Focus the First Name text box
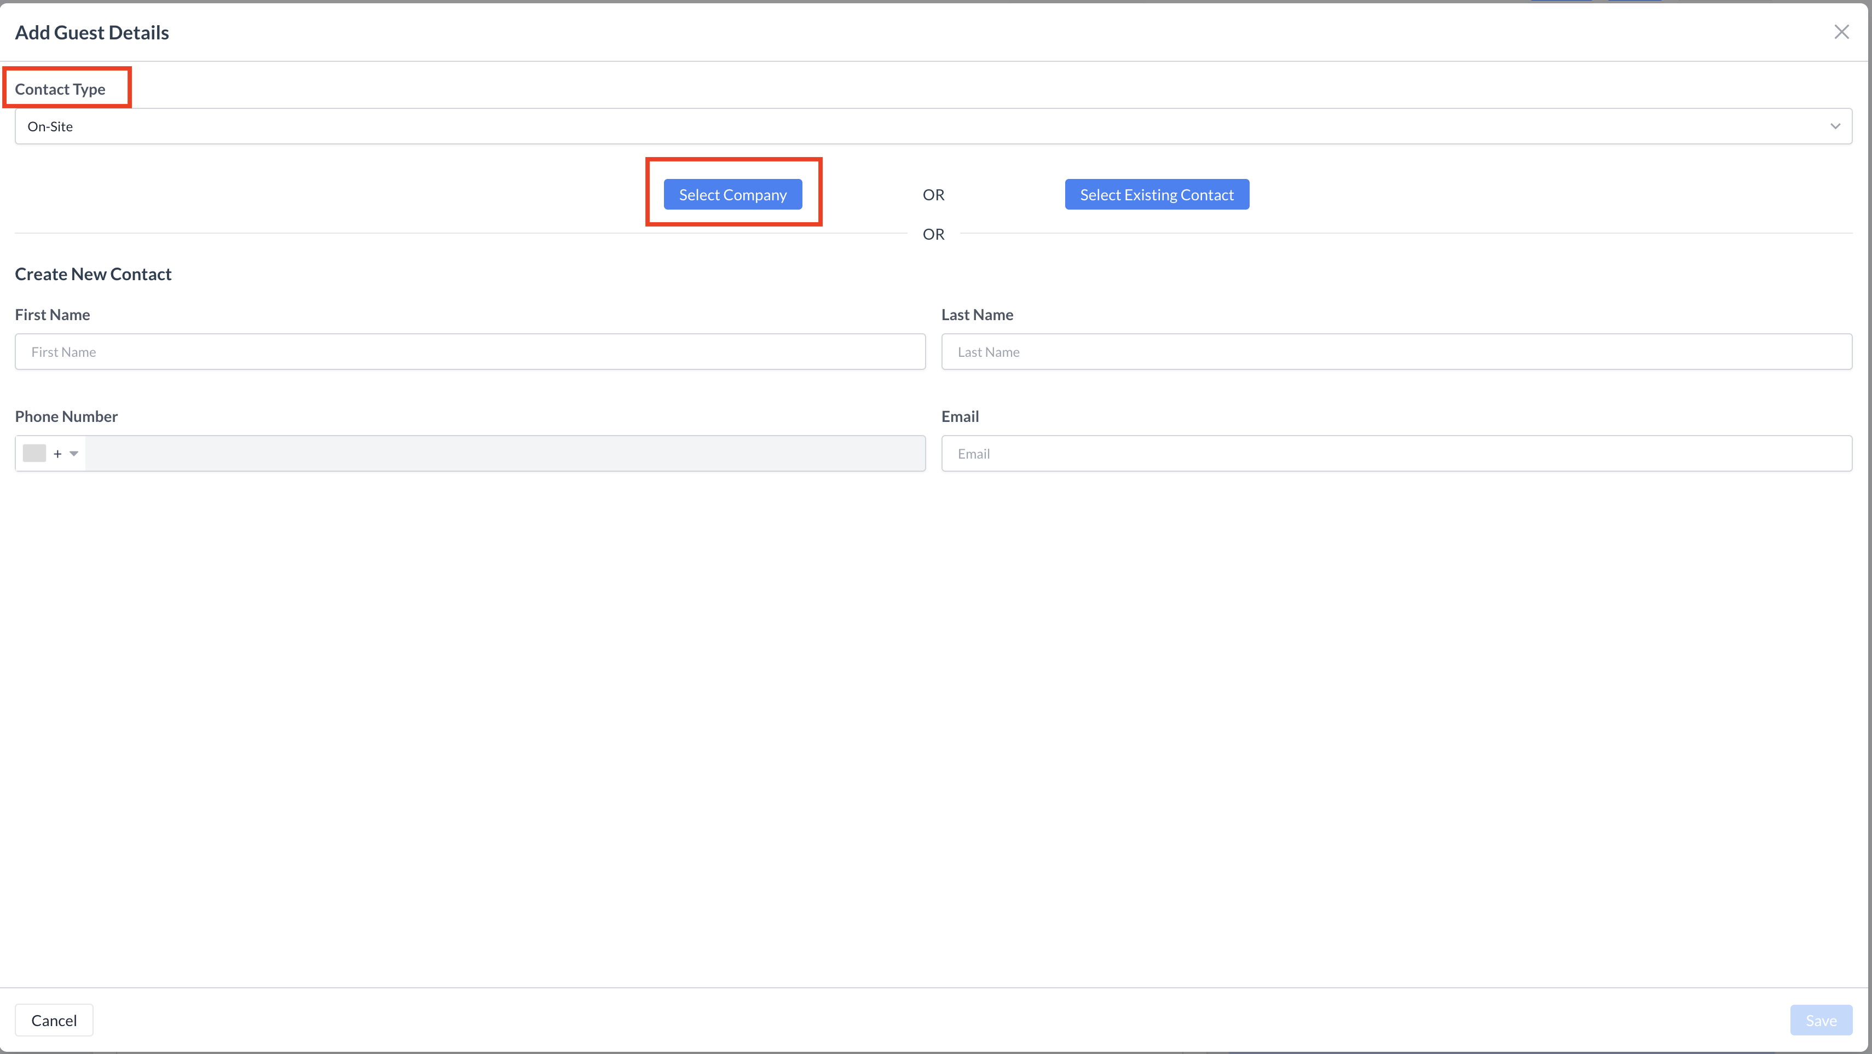The width and height of the screenshot is (1872, 1054). (x=470, y=352)
